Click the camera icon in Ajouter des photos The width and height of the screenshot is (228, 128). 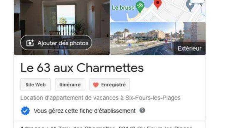(30, 43)
